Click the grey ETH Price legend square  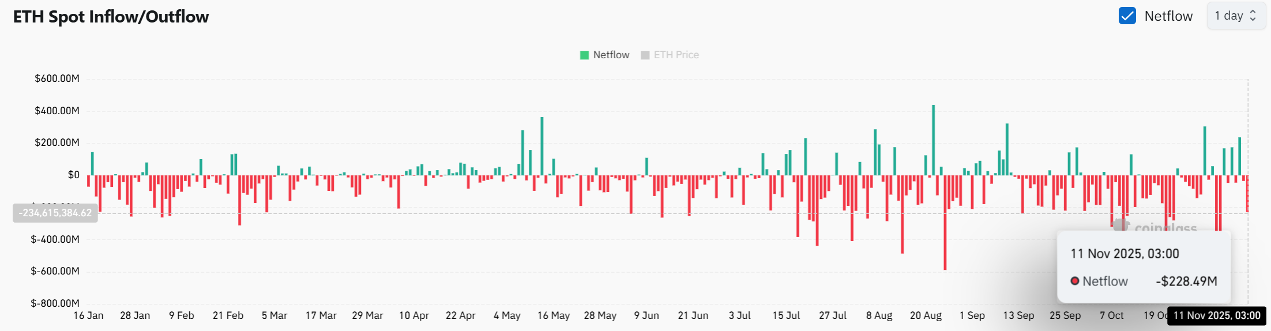pyautogui.click(x=645, y=55)
